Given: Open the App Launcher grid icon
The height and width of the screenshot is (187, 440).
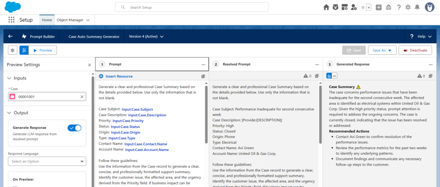Looking at the screenshot, I should (12, 20).
